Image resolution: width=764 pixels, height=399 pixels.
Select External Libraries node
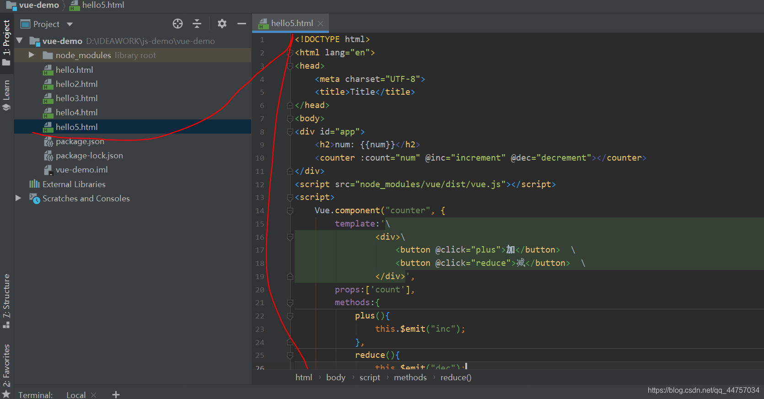(74, 184)
